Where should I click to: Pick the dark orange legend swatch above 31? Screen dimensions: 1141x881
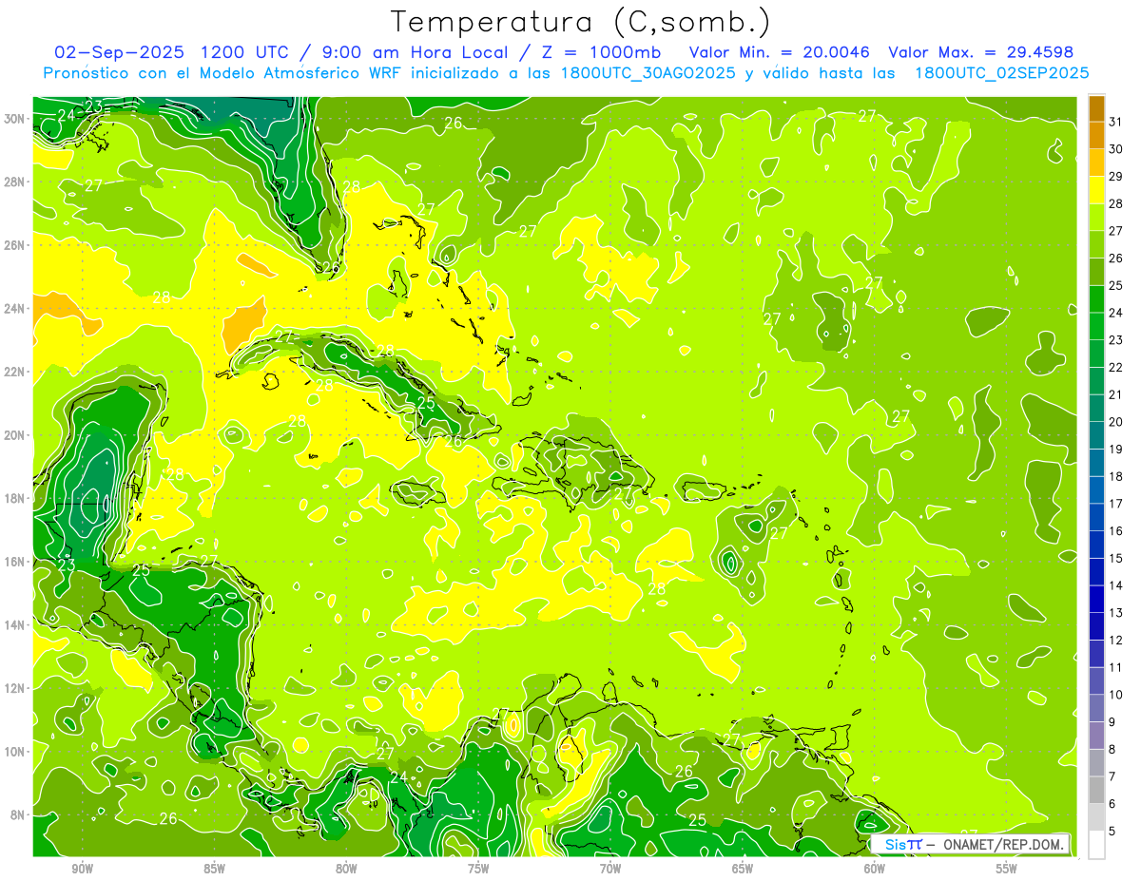pyautogui.click(x=1096, y=108)
